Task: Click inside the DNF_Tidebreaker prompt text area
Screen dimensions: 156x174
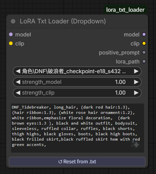Action: 78,128
